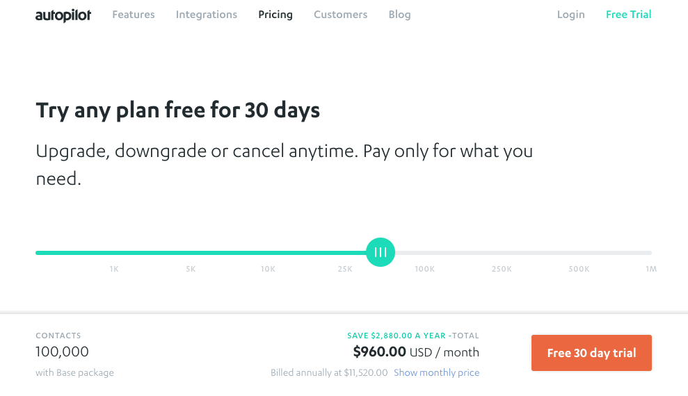The image size is (688, 396).
Task: Go to the Integrations page
Action: [x=206, y=15]
